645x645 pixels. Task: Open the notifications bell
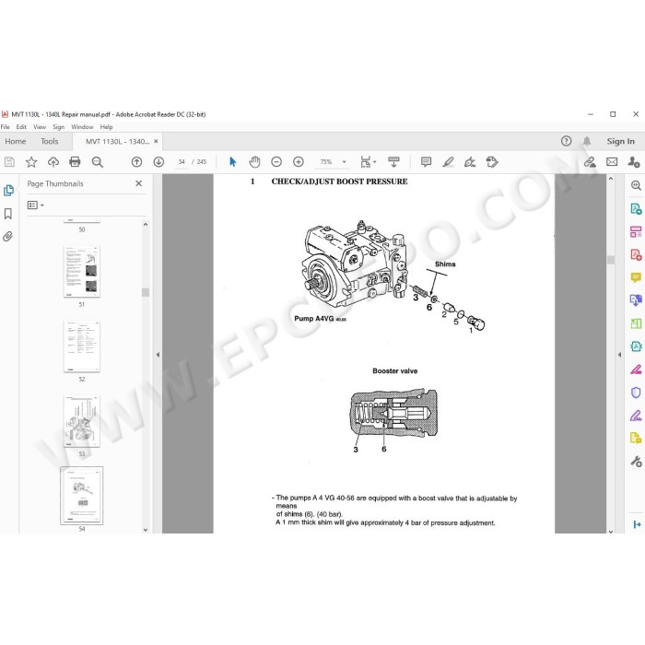point(587,141)
